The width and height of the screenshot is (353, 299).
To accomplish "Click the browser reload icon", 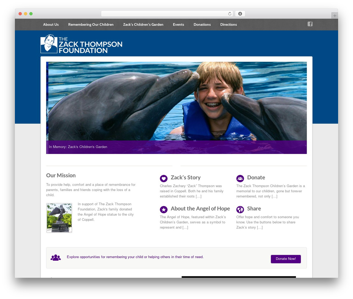I will pyautogui.click(x=230, y=14).
